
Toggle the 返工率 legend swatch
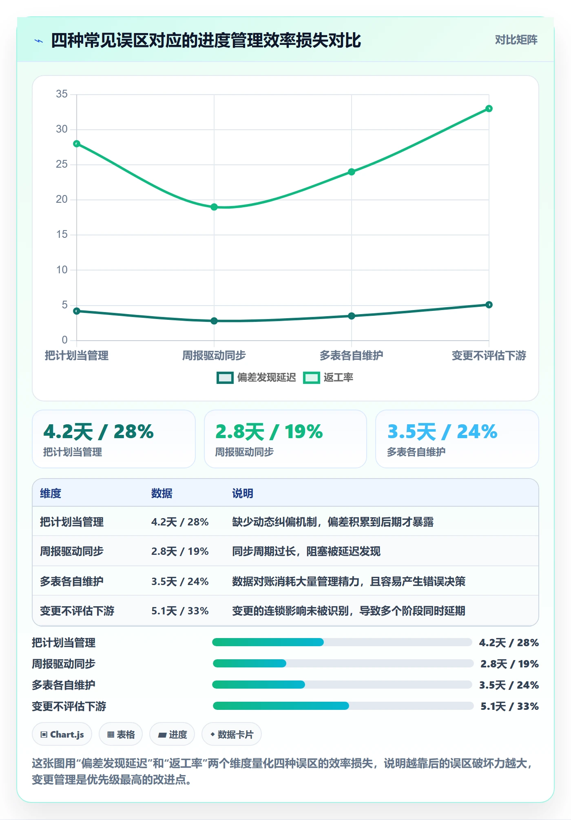point(311,378)
